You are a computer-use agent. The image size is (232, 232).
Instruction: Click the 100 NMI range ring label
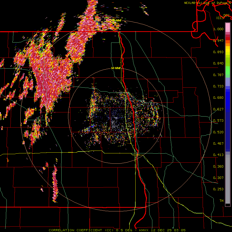116,20
